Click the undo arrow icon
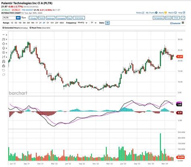Image resolution: width=191 pixels, height=167 pixels. point(4,70)
